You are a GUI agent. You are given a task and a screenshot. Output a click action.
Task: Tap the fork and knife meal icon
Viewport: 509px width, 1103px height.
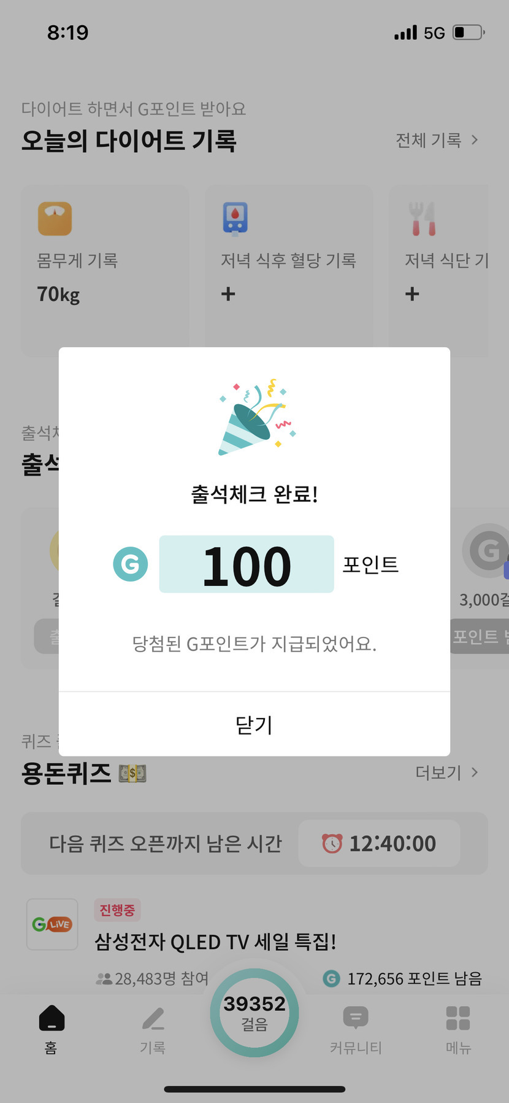tap(423, 219)
